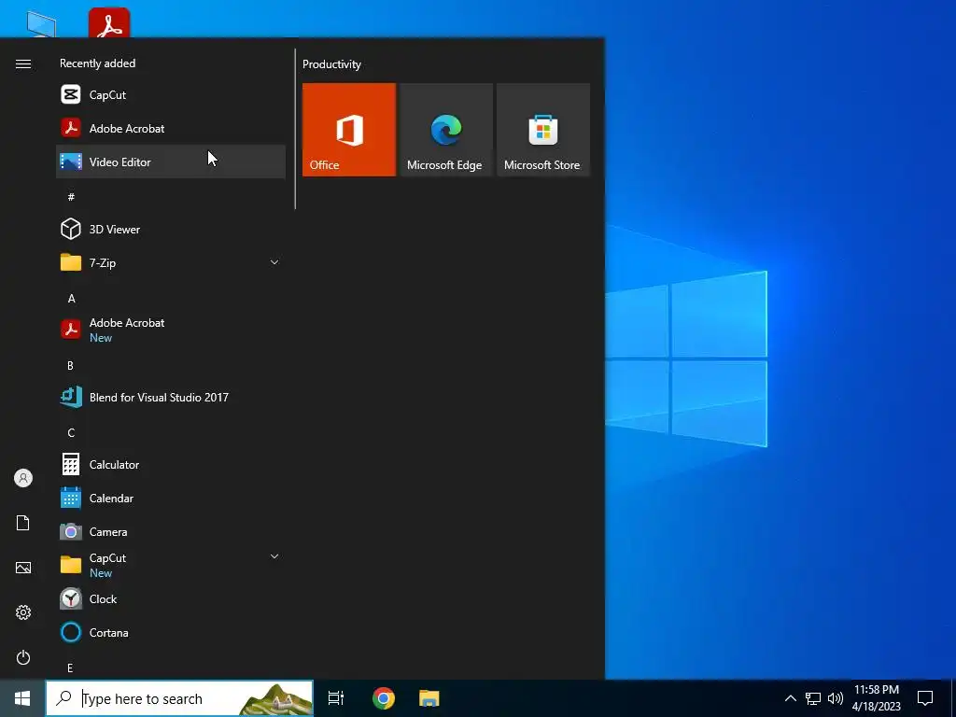Expand Start menu hamburger navigation
Screen dimensions: 956x717
point(23,64)
